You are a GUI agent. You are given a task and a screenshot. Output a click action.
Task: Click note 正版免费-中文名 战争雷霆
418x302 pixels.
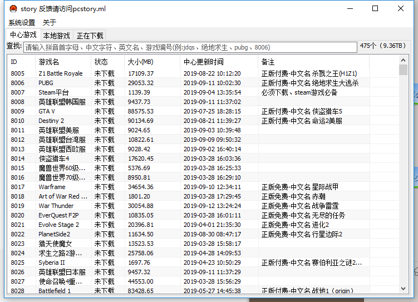(x=300, y=206)
